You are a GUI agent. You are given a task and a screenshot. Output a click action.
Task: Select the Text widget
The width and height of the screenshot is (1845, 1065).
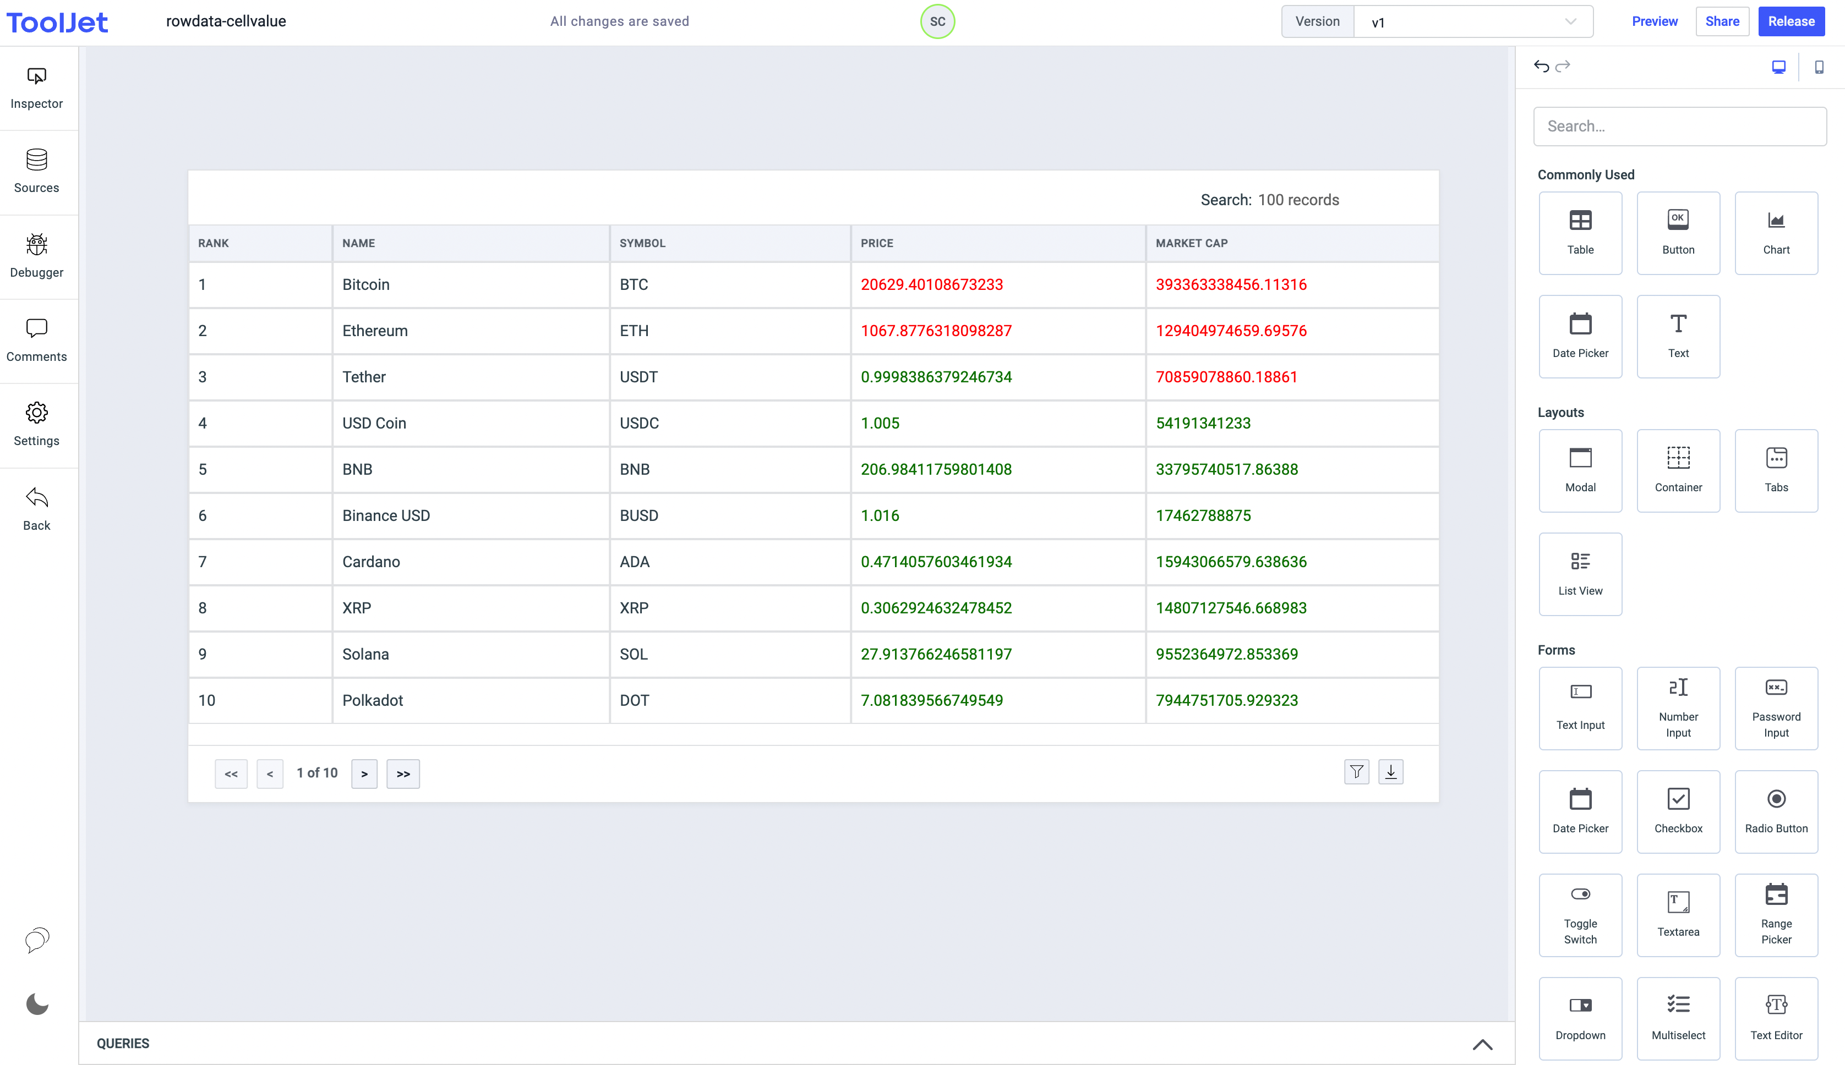pos(1678,337)
